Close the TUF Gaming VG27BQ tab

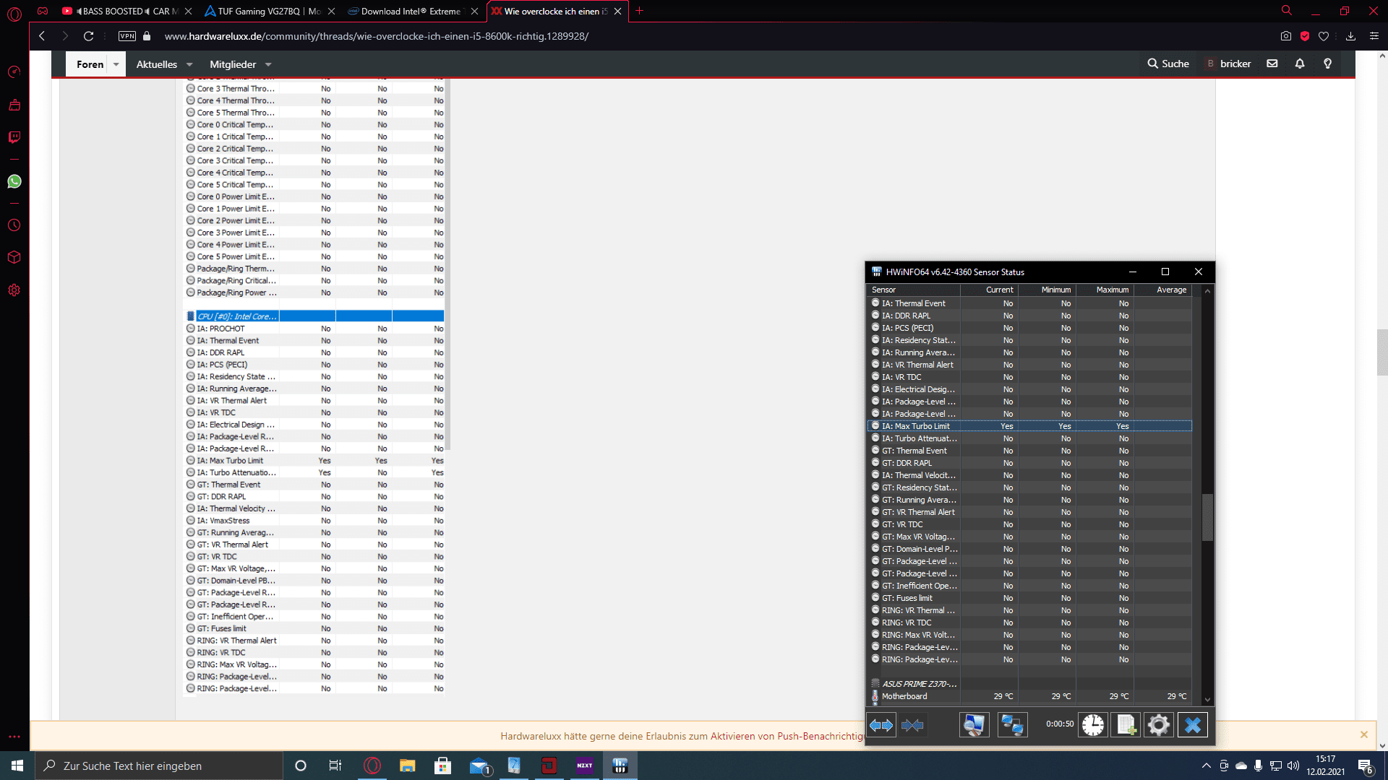pos(331,11)
